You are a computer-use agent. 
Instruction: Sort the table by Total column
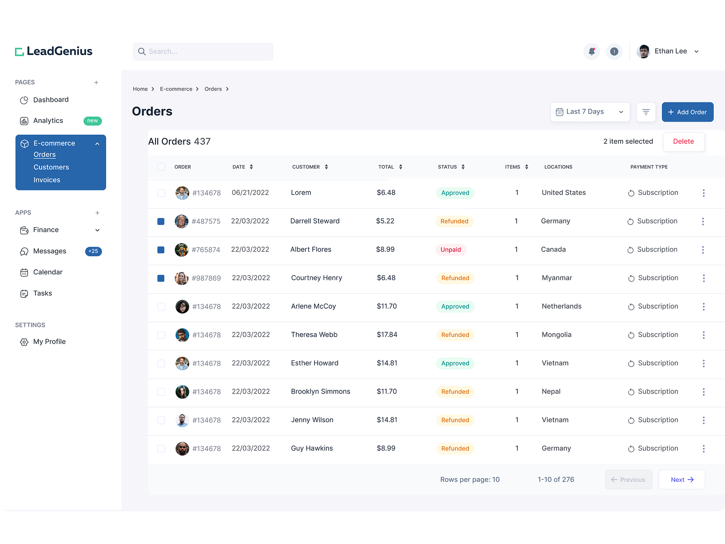tap(401, 166)
